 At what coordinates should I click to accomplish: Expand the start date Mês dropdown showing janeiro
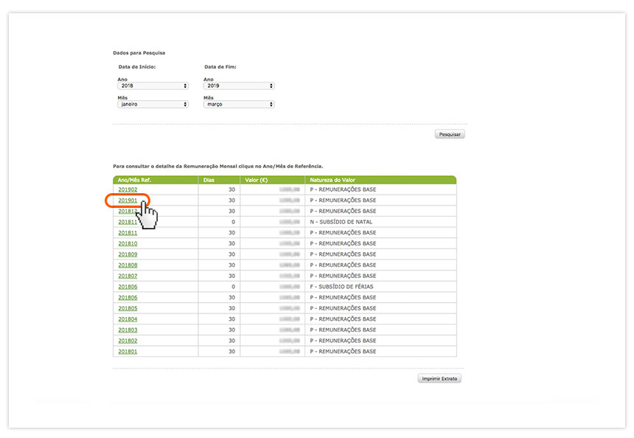[x=153, y=105]
